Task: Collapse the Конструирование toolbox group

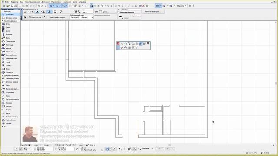Action: [3, 21]
